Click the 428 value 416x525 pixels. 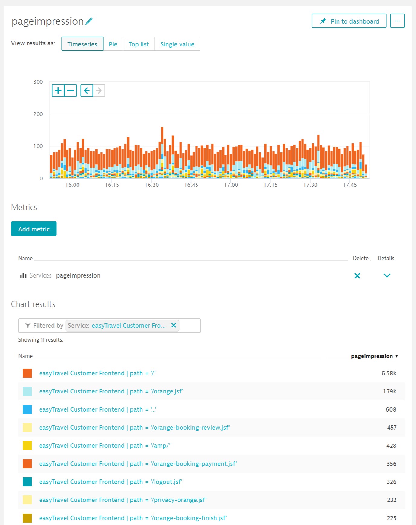(391, 446)
